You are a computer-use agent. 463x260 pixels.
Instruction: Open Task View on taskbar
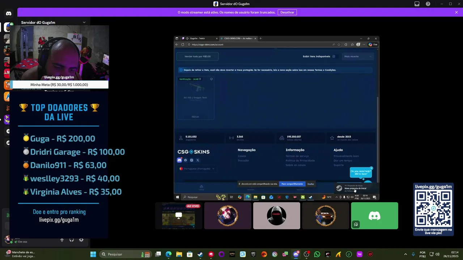(158, 254)
